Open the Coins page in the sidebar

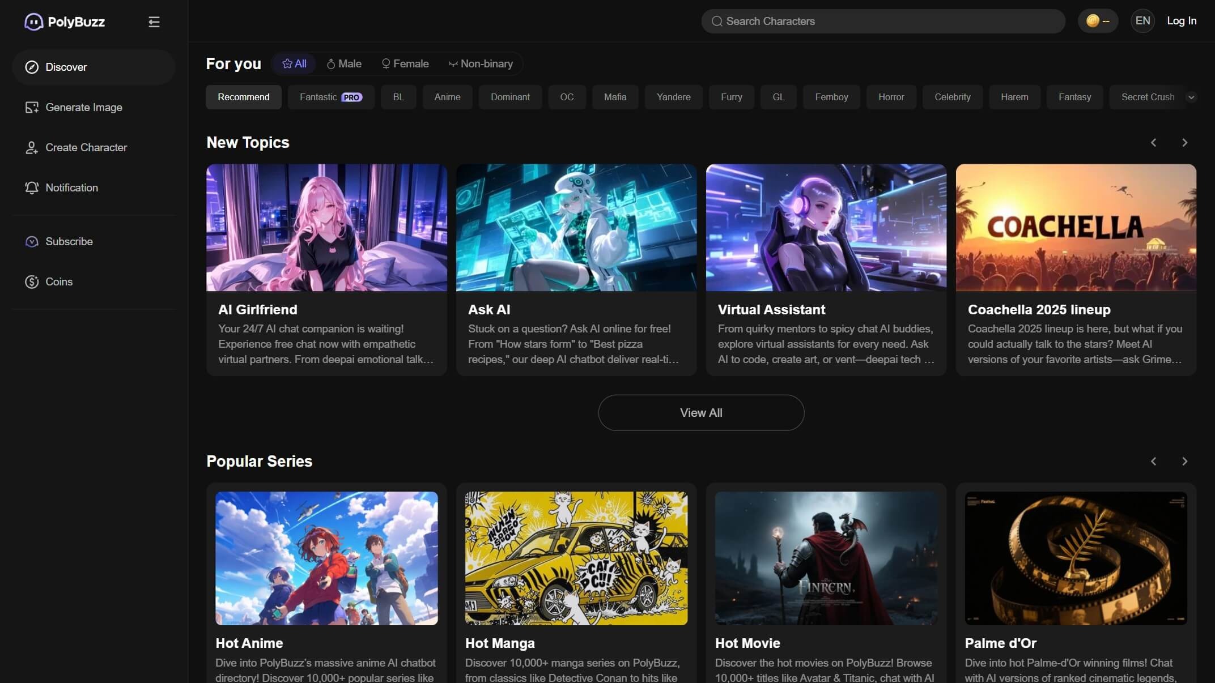pyautogui.click(x=58, y=281)
